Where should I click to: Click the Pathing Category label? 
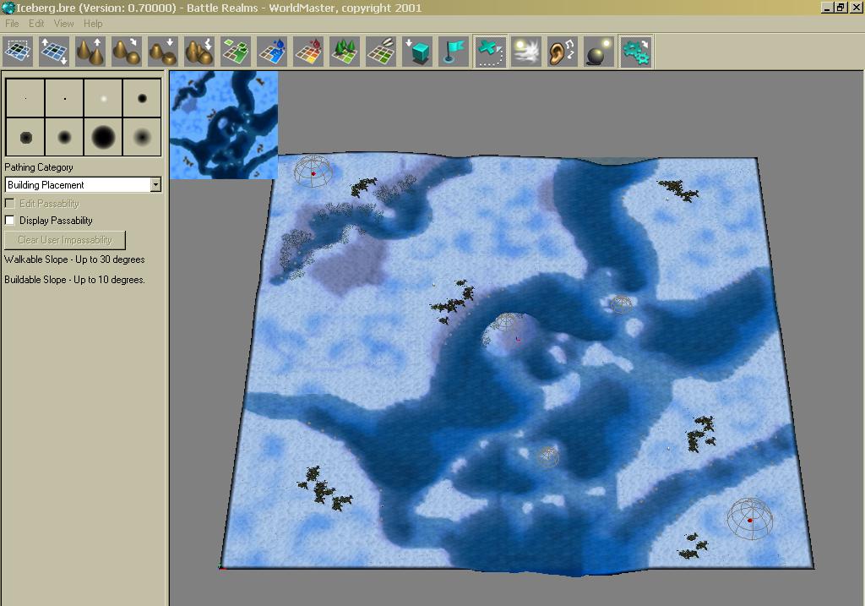[39, 167]
